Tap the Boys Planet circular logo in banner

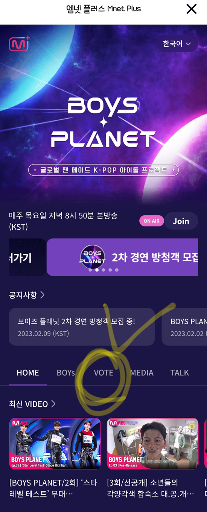tap(92, 257)
